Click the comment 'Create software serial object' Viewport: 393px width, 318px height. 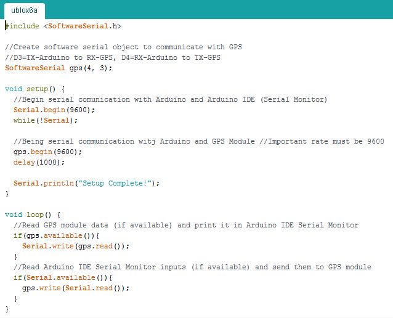tap(124, 47)
